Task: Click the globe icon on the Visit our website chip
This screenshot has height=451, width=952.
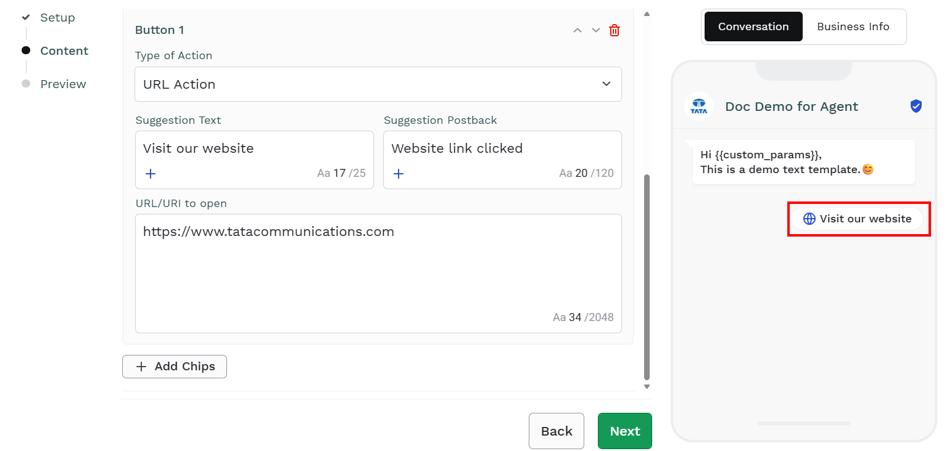Action: (x=809, y=219)
